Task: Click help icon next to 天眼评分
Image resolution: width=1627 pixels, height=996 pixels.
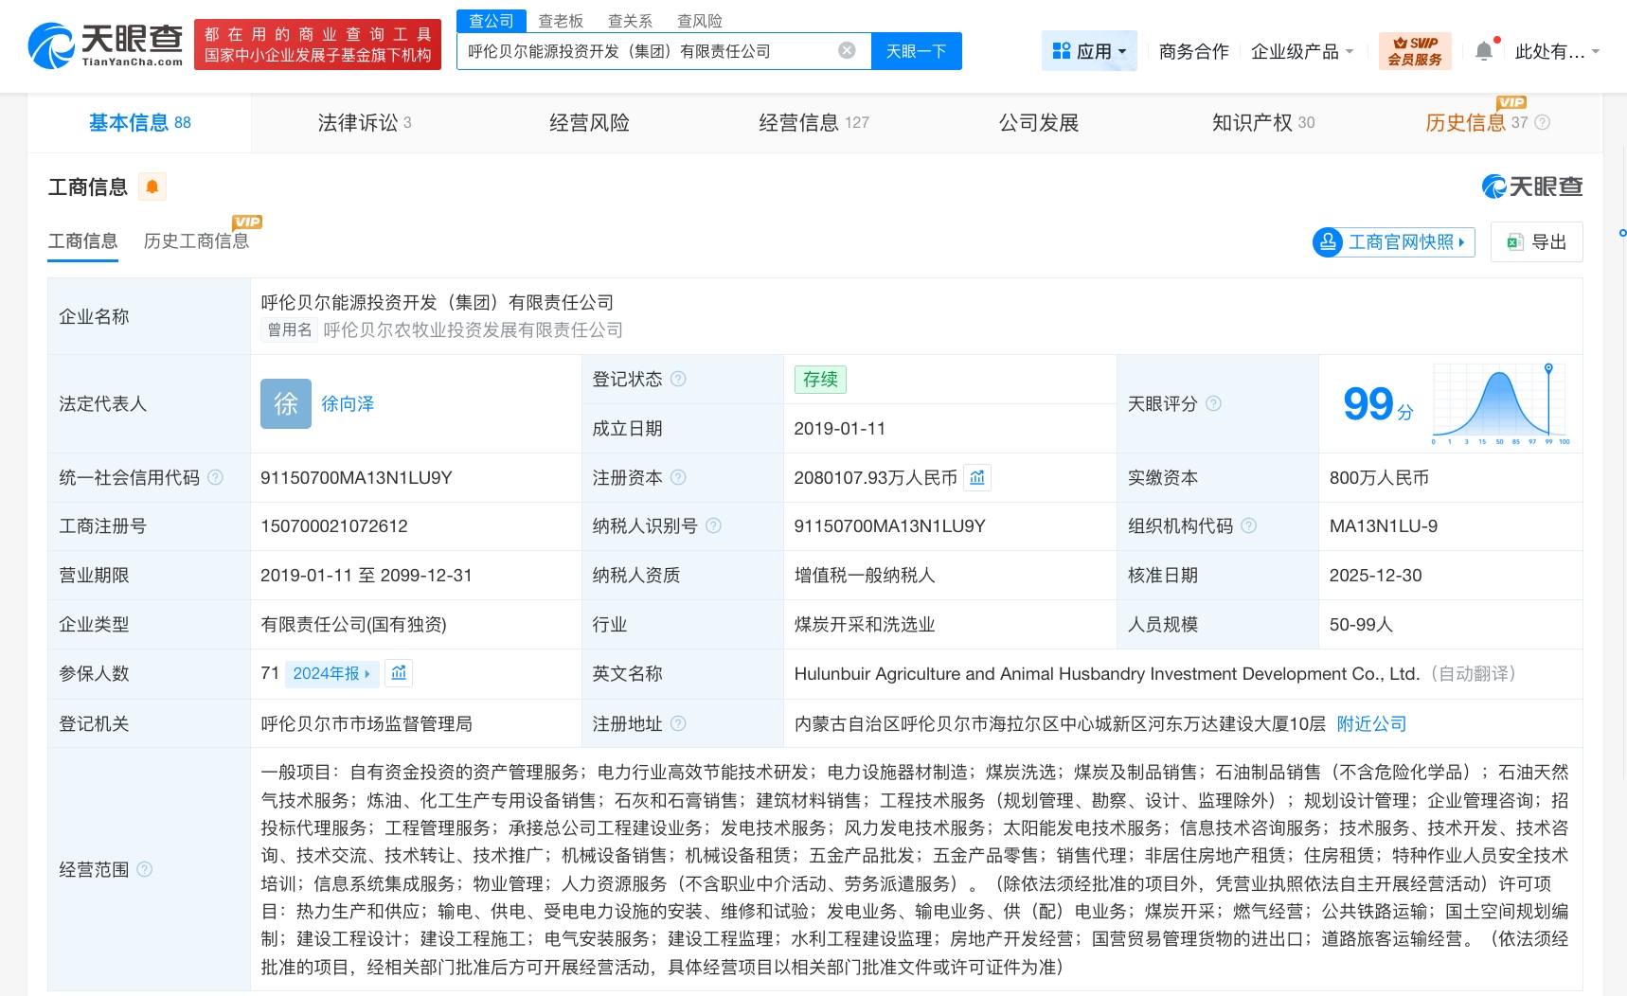Action: click(1213, 404)
